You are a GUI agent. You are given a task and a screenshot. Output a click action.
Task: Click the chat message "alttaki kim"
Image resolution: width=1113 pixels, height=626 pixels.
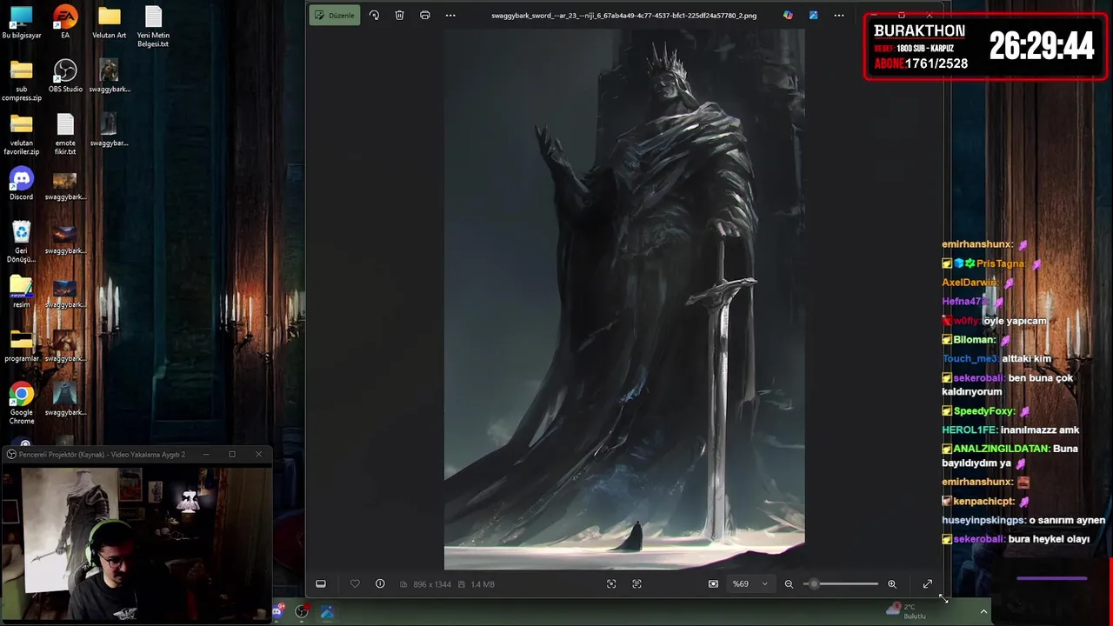pos(1027,358)
